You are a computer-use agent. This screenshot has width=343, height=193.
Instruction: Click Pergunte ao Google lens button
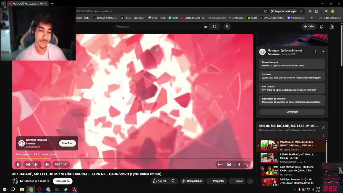click(283, 11)
